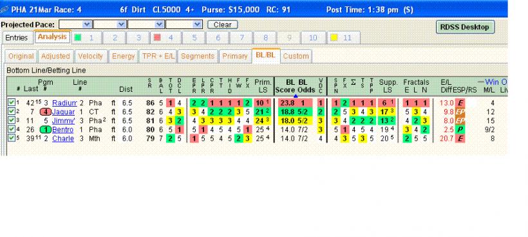Open Radium horse name link

64,103
